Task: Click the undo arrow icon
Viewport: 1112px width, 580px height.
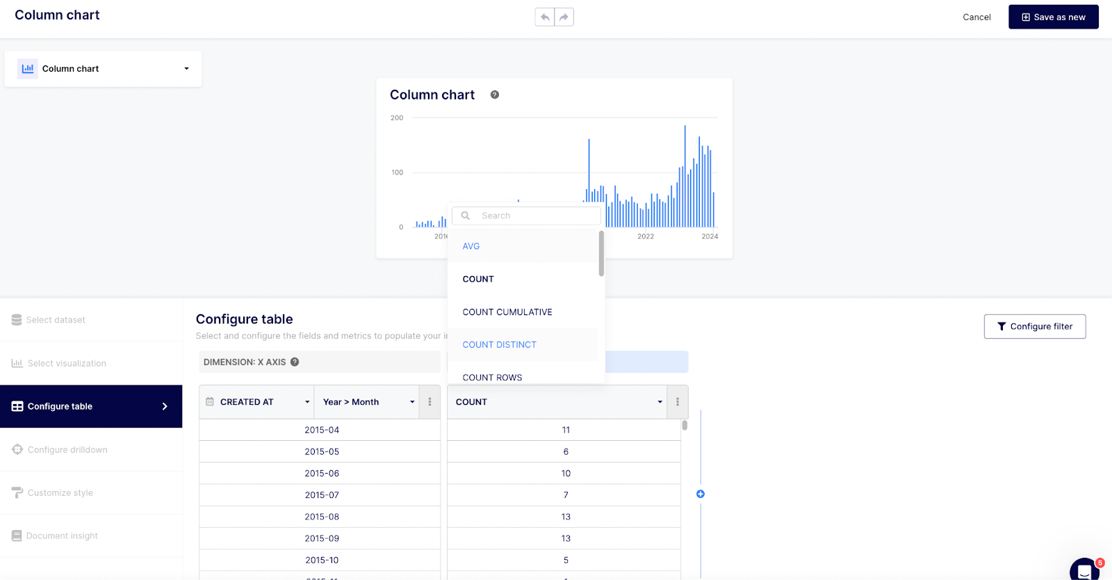Action: pyautogui.click(x=545, y=17)
